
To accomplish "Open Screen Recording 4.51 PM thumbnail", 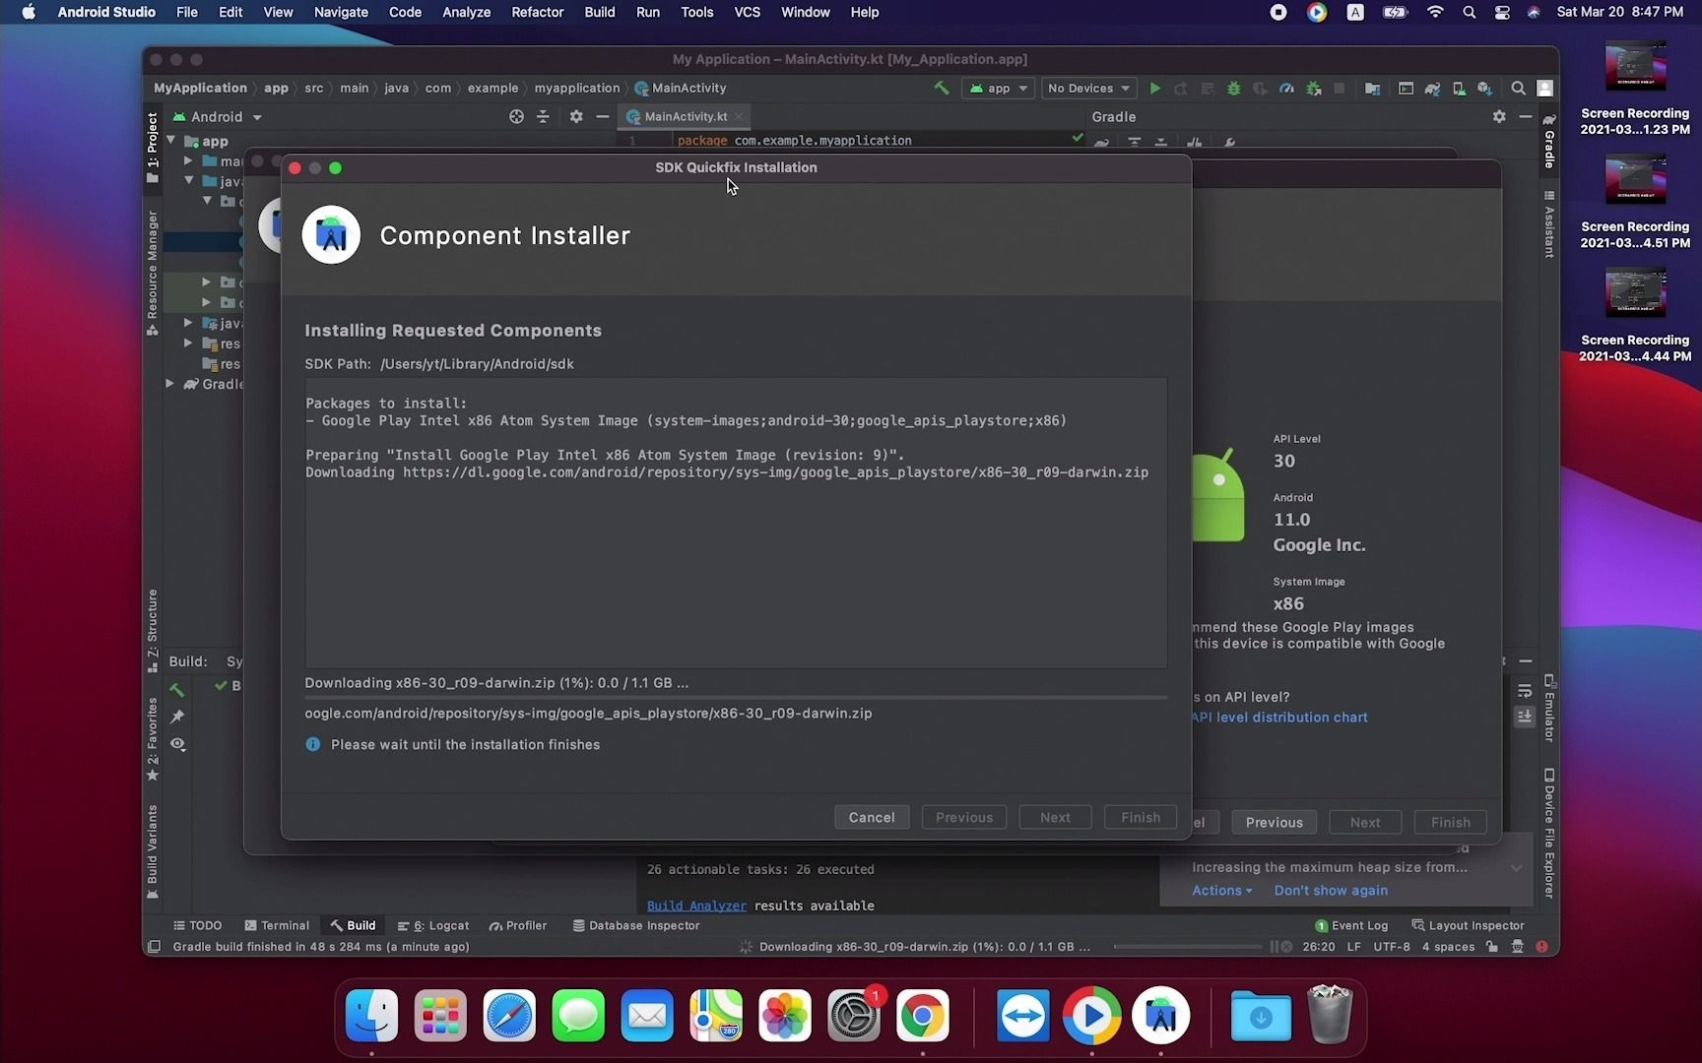I will [x=1635, y=180].
